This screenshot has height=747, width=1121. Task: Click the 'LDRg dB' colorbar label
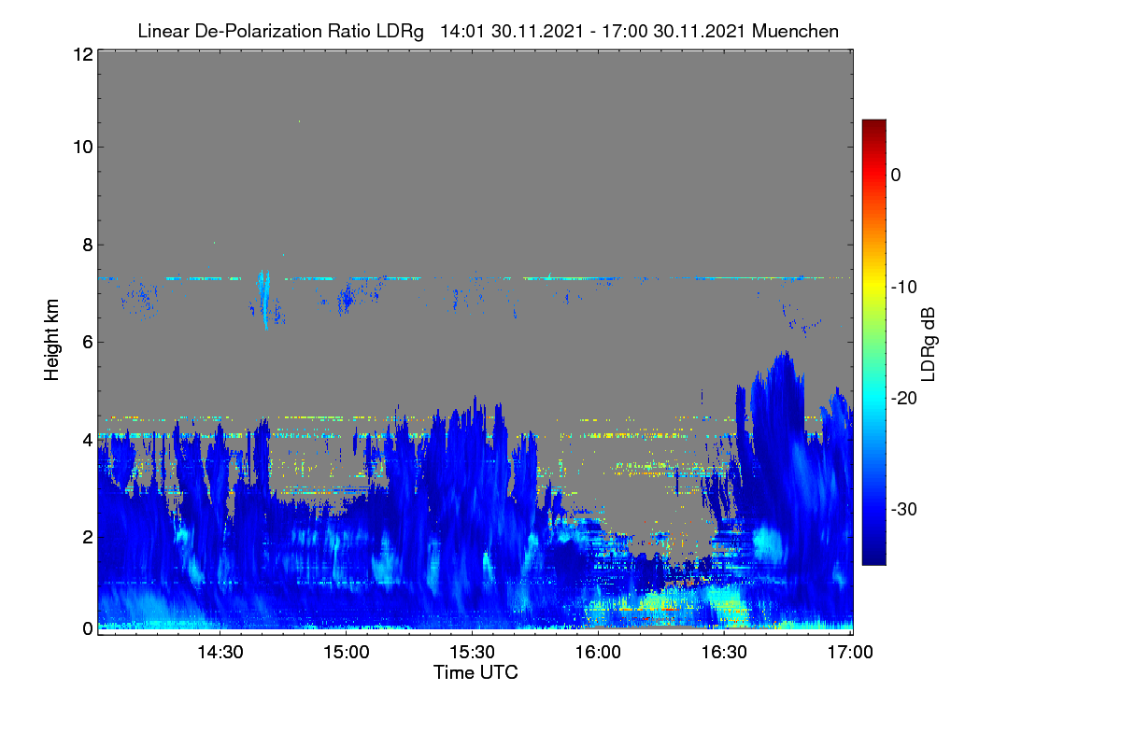coord(928,344)
